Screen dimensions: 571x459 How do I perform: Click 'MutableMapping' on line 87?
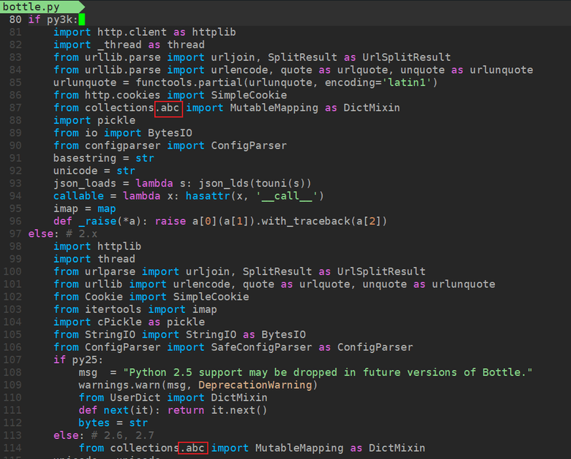(274, 107)
